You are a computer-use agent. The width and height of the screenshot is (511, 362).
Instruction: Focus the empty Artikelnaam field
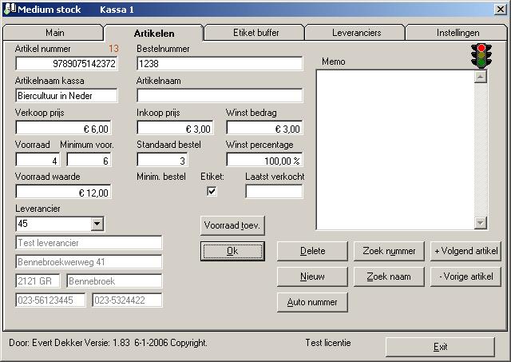(x=220, y=96)
